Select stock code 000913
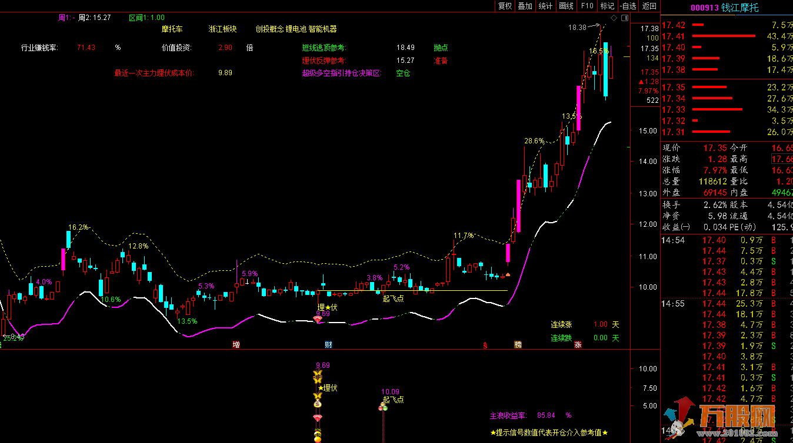The height and width of the screenshot is (443, 793). (x=705, y=8)
